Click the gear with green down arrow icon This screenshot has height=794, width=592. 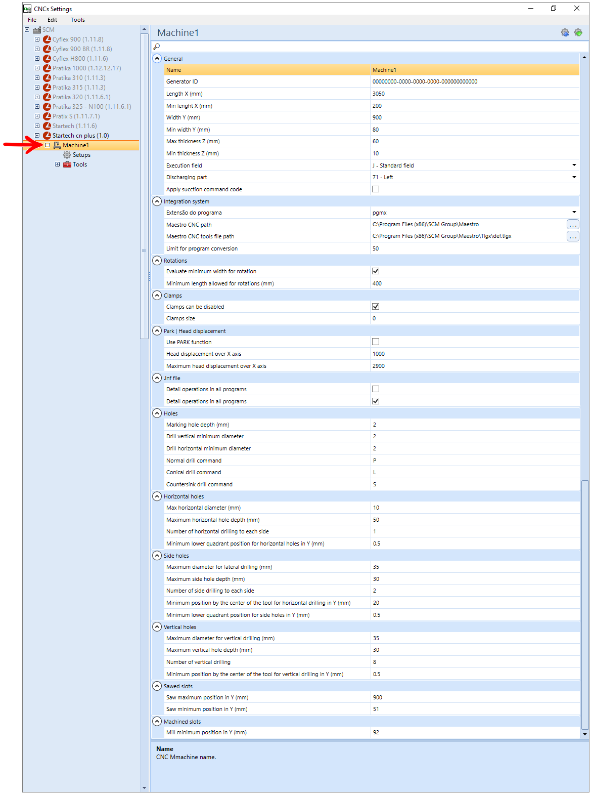[578, 32]
